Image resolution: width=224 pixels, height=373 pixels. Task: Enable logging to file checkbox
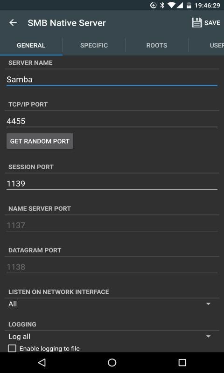pos(12,348)
